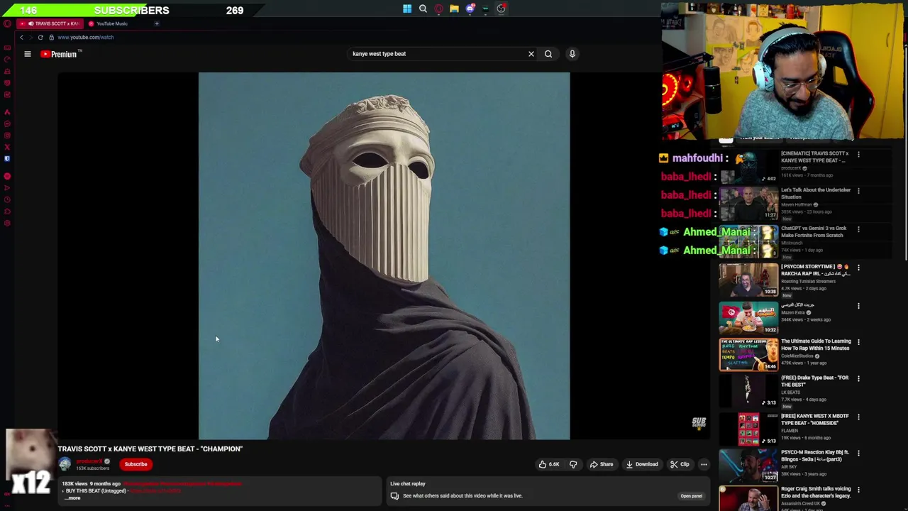Open options menu for PSYCO-M Reaction video
908x511 pixels.
(858, 454)
